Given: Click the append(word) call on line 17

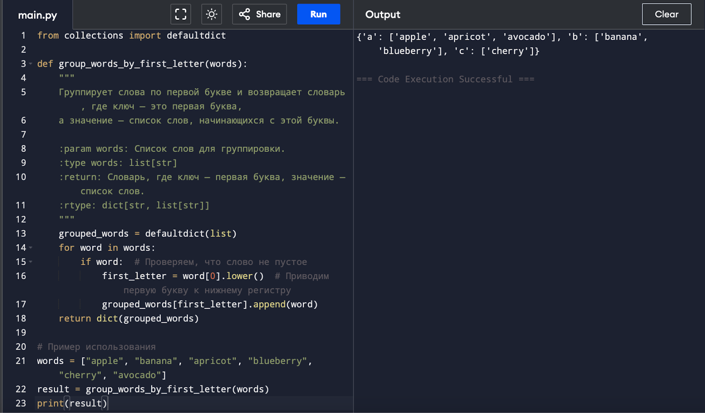Looking at the screenshot, I should pos(285,304).
